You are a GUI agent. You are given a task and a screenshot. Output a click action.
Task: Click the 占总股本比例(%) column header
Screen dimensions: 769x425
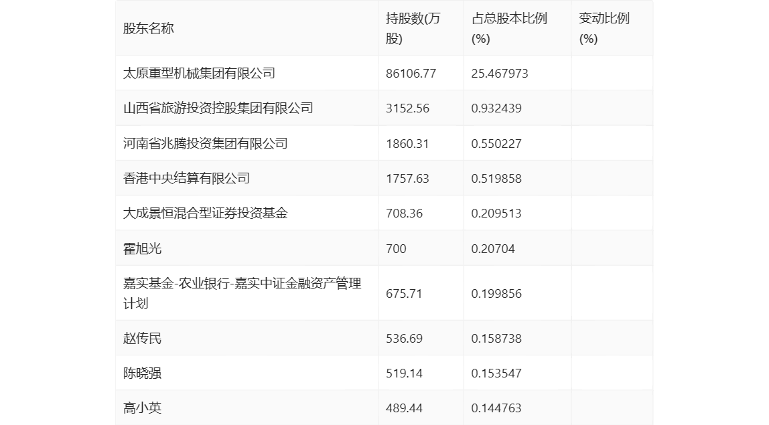pos(509,28)
